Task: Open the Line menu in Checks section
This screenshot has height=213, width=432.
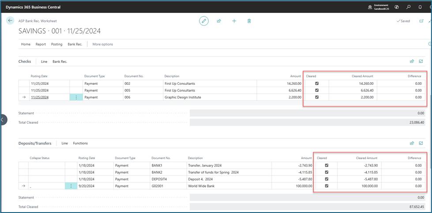Action: [x=44, y=61]
